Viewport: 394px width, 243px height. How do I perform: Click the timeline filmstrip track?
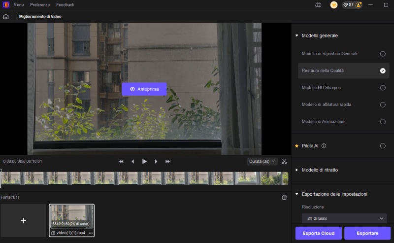144,178
